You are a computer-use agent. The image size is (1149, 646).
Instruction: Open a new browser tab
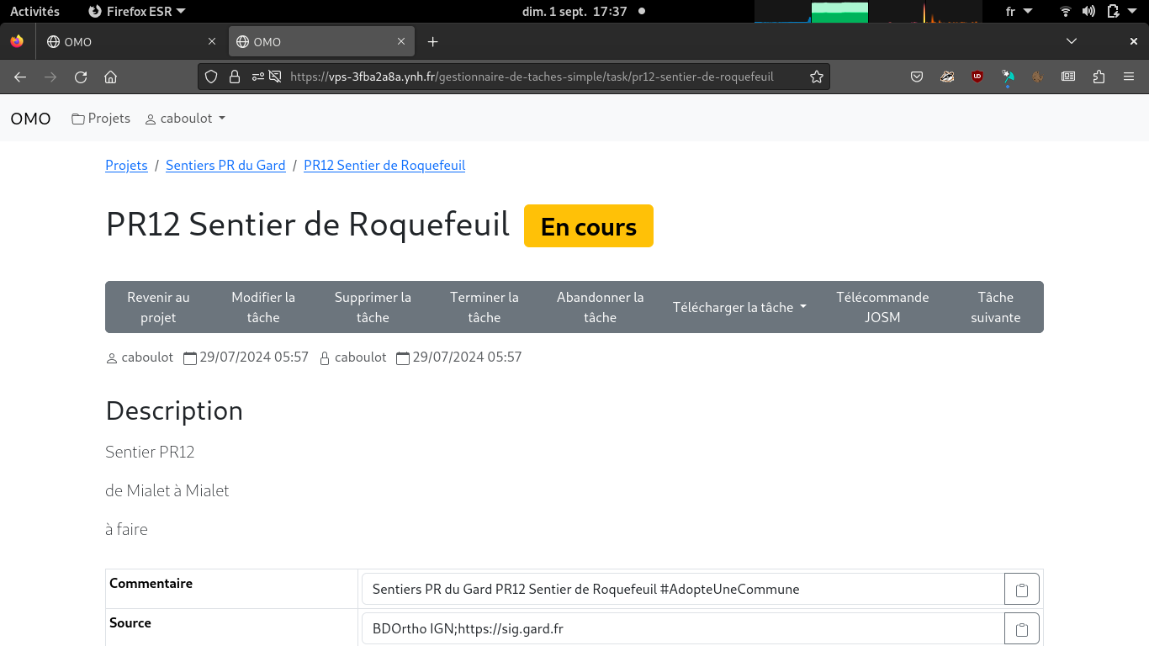pyautogui.click(x=432, y=42)
